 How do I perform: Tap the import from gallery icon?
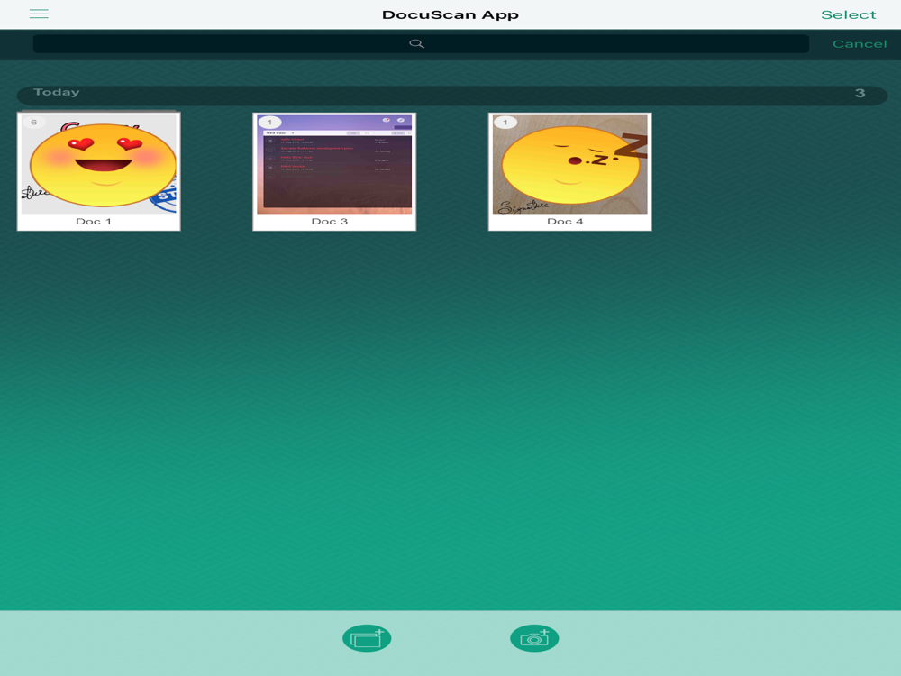pos(367,638)
